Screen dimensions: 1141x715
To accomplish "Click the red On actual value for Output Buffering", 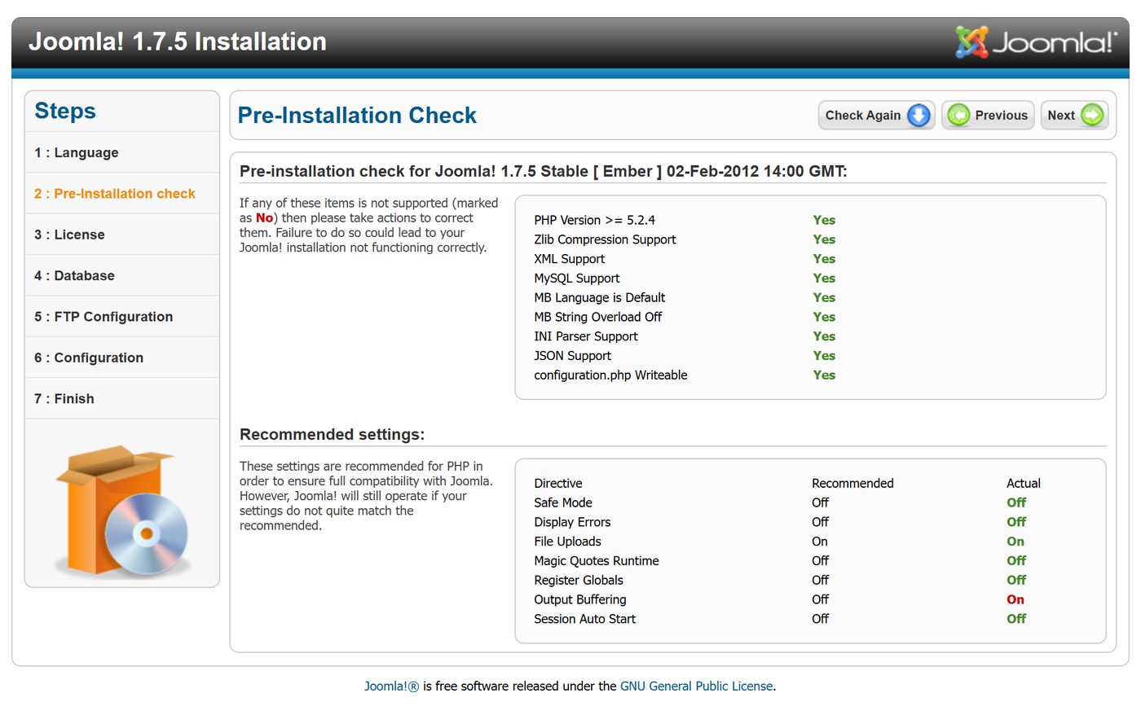I will tap(1015, 600).
